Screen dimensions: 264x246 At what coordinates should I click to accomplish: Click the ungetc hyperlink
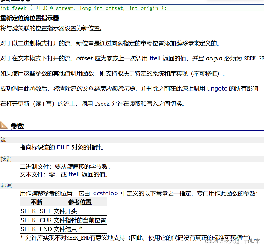pyautogui.click(x=217, y=89)
